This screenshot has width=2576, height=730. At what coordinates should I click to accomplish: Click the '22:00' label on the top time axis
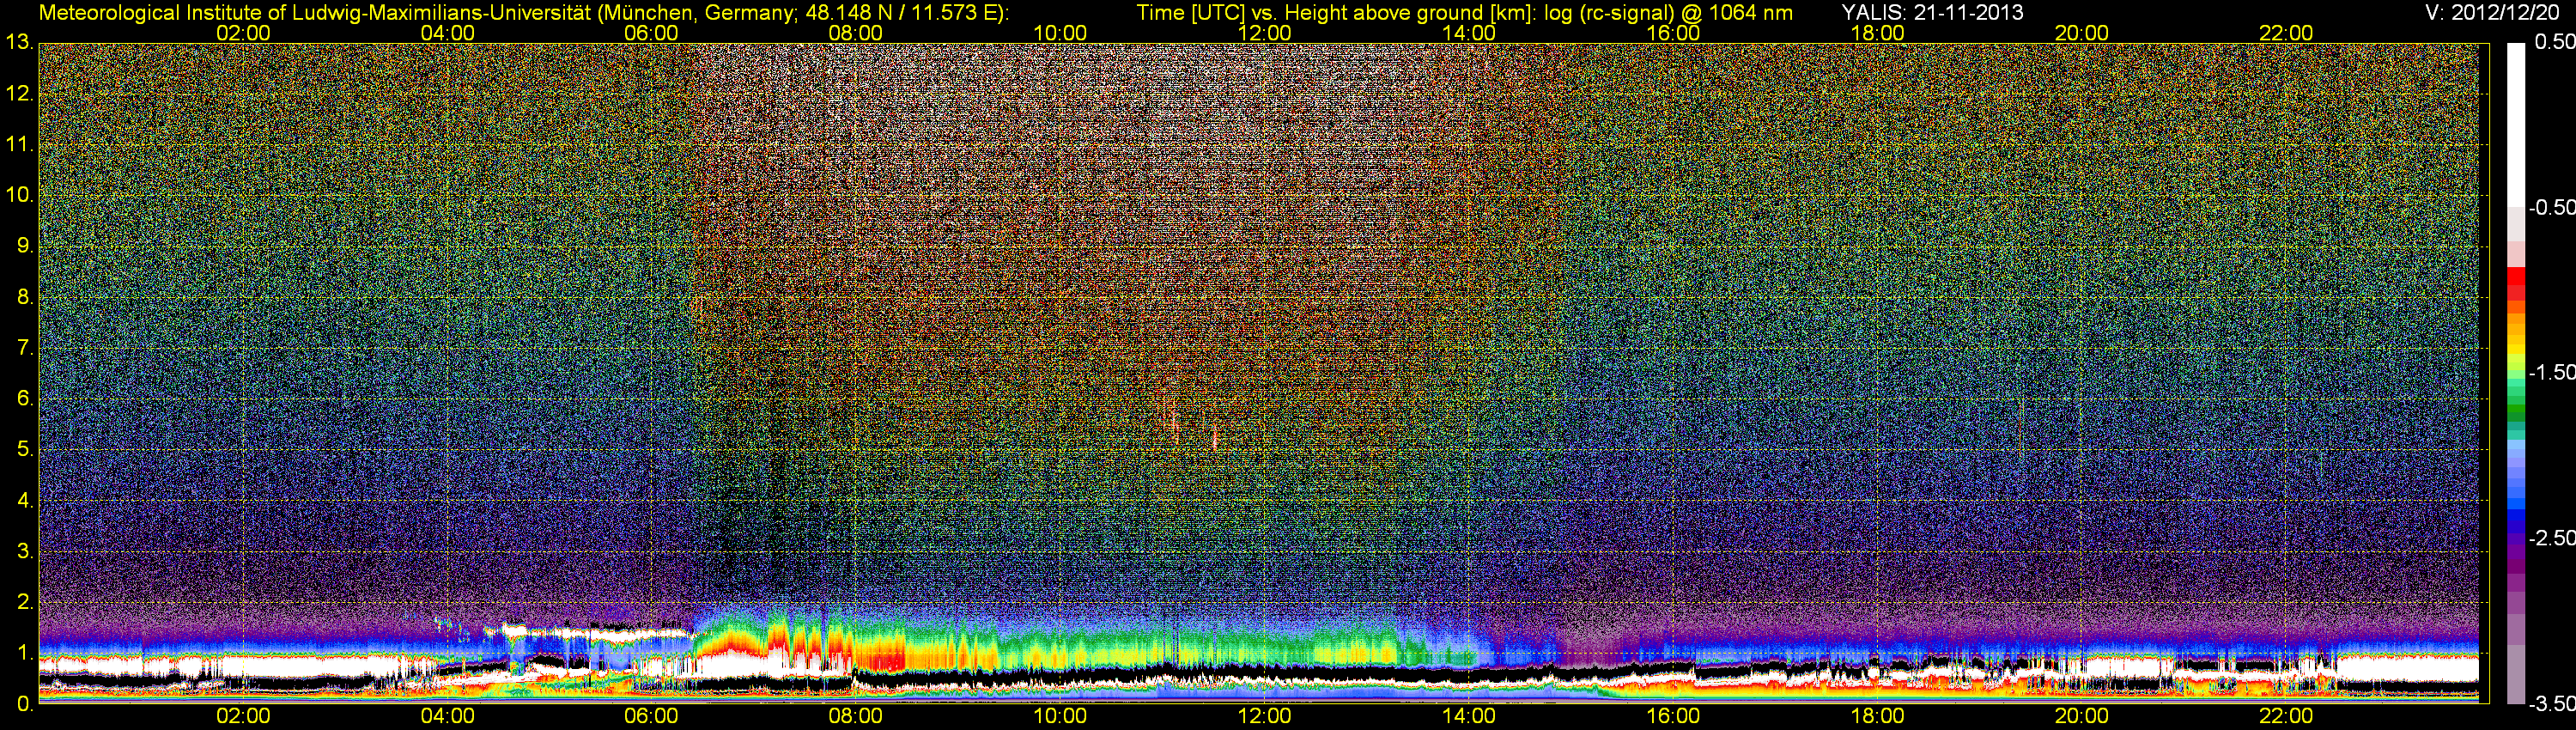2286,33
